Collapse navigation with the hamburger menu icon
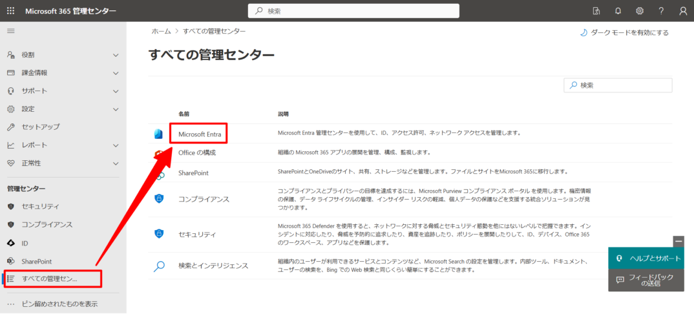The width and height of the screenshot is (694, 314). (10, 30)
